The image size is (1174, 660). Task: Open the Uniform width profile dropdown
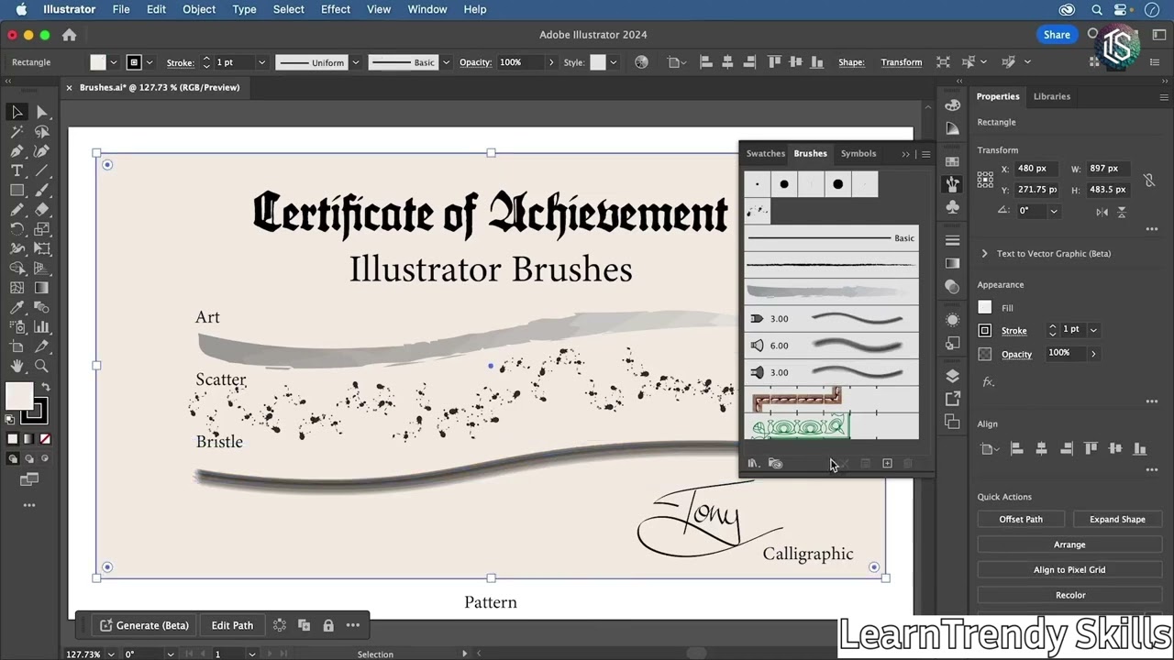354,62
